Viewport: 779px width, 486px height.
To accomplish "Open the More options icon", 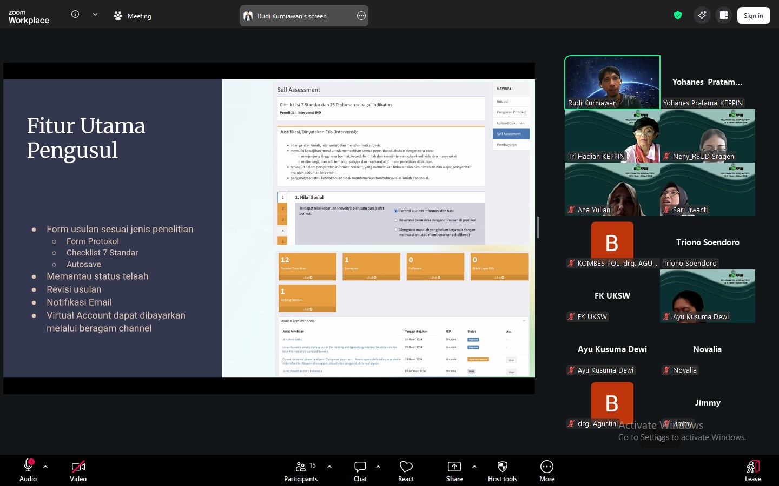I will [546, 471].
